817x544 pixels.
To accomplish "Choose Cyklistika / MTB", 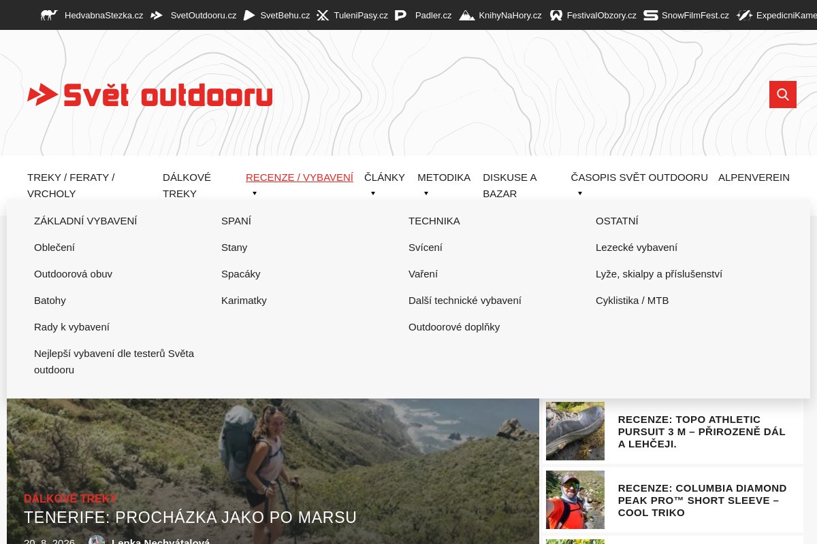I will (632, 300).
